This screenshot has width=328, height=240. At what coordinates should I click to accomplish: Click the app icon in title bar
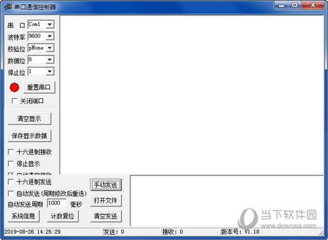tap(8, 7)
